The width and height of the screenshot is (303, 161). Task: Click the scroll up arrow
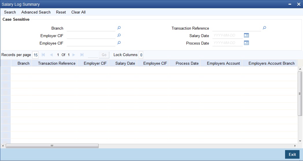pos(300,69)
